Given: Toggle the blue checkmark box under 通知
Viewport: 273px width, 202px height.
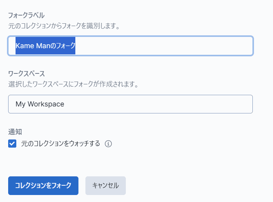Looking at the screenshot, I should pyautogui.click(x=12, y=144).
